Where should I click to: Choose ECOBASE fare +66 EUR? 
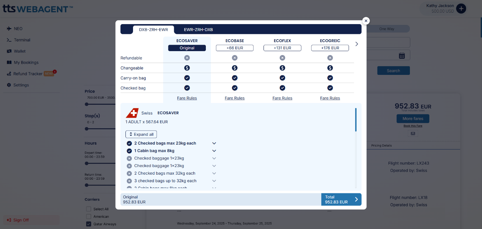coord(235,48)
